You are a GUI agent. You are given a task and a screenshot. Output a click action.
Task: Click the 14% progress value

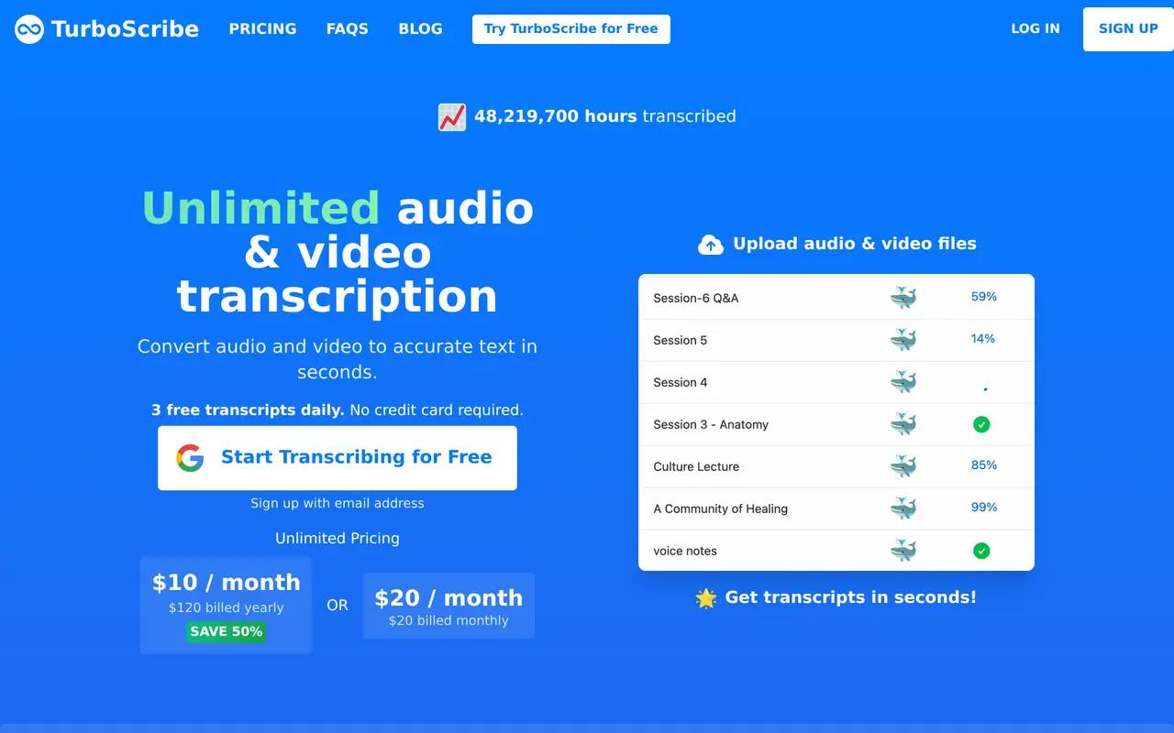click(983, 339)
